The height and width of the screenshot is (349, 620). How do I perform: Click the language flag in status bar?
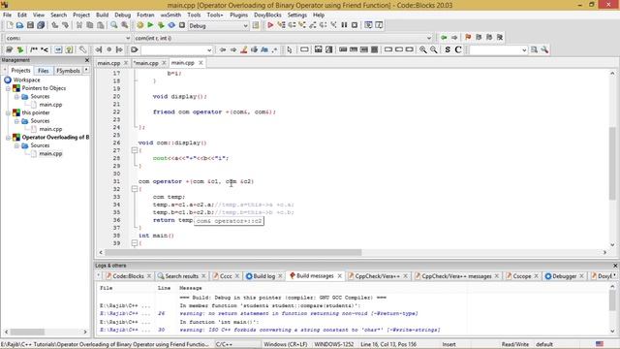[x=600, y=344]
